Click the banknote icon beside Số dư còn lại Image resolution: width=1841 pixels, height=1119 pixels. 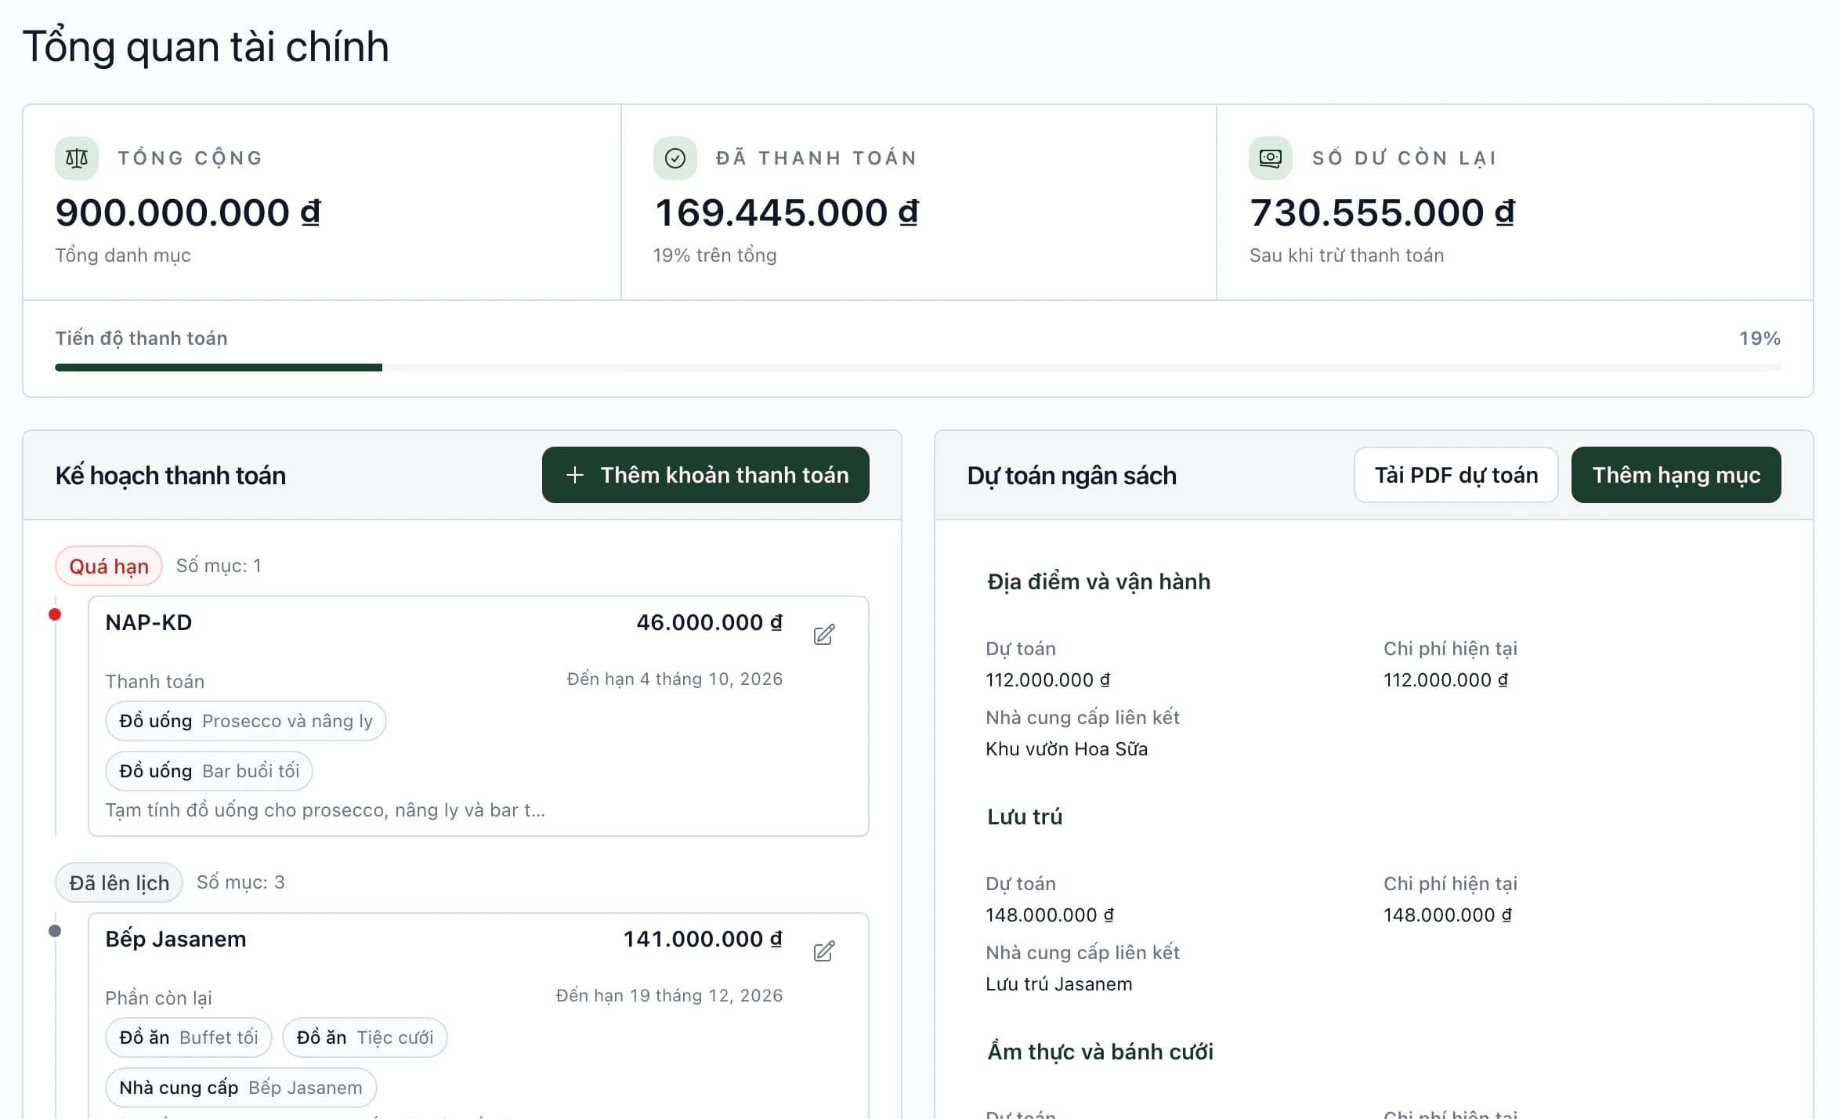tap(1270, 158)
